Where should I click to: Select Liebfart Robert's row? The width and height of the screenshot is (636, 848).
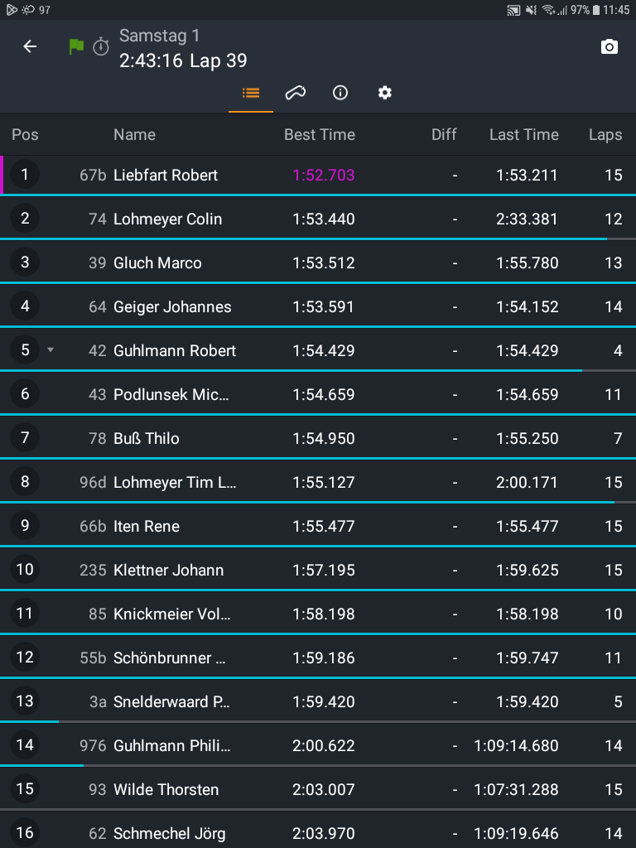(166, 175)
